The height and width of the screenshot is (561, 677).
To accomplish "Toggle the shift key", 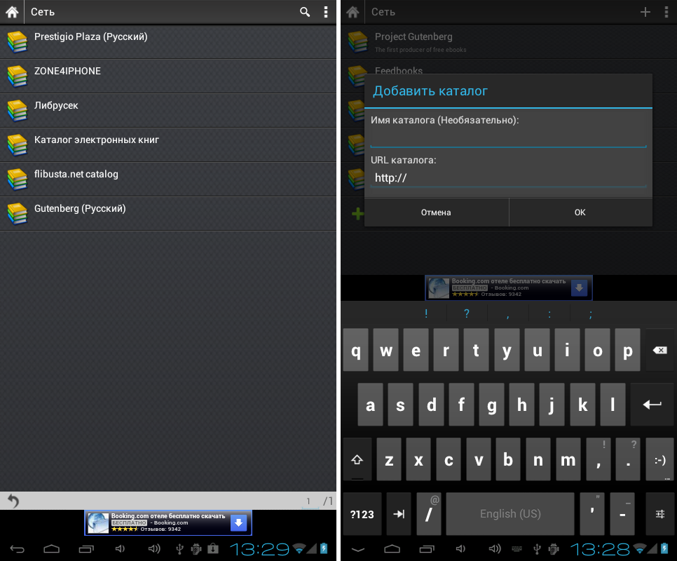I will 357,459.
